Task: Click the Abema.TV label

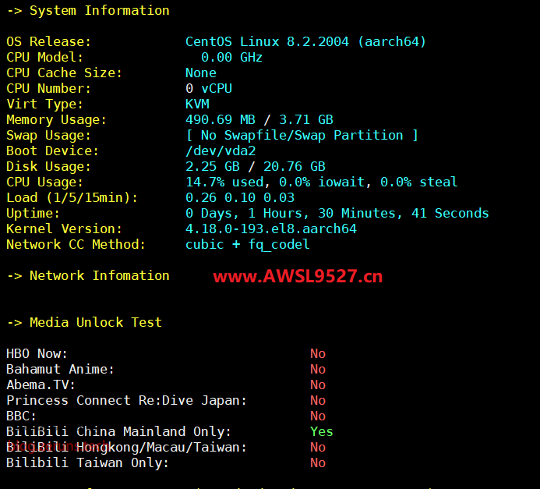Action: [41, 385]
